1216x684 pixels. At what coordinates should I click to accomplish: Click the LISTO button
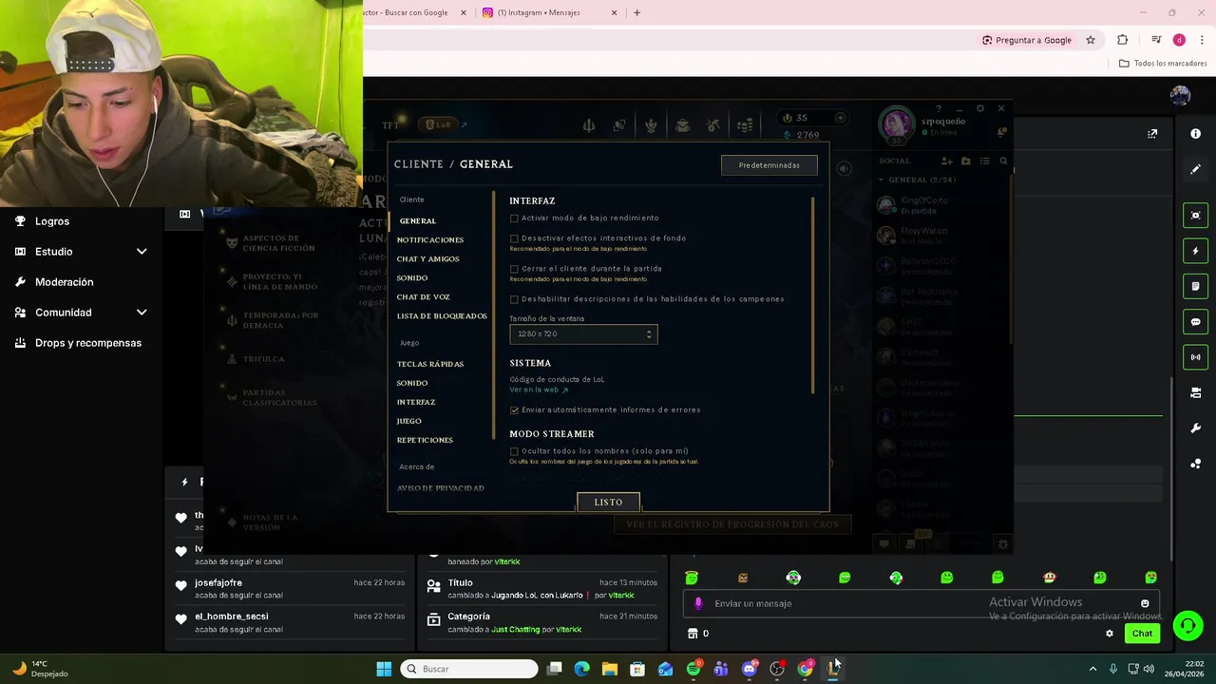608,502
